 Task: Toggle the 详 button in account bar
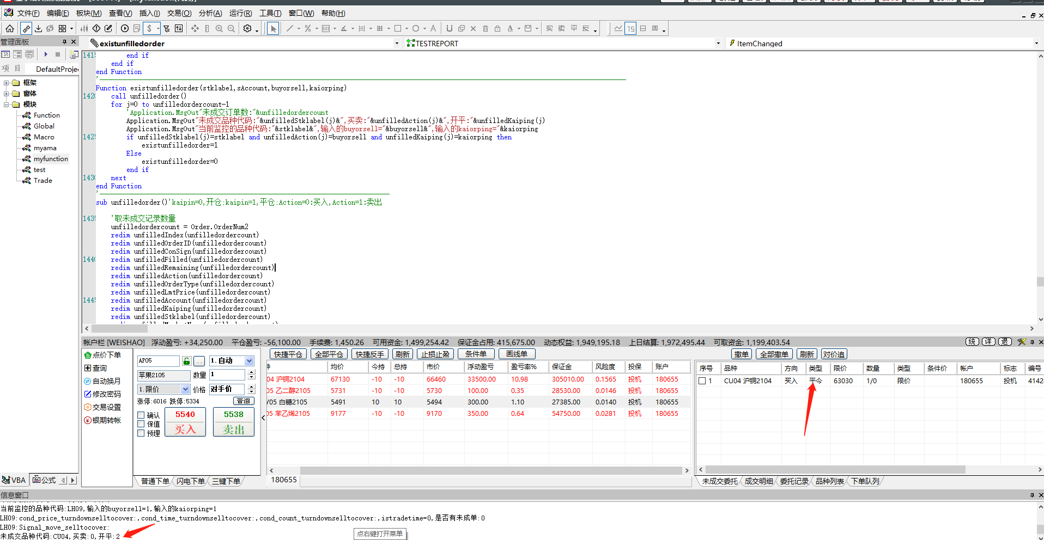click(988, 342)
